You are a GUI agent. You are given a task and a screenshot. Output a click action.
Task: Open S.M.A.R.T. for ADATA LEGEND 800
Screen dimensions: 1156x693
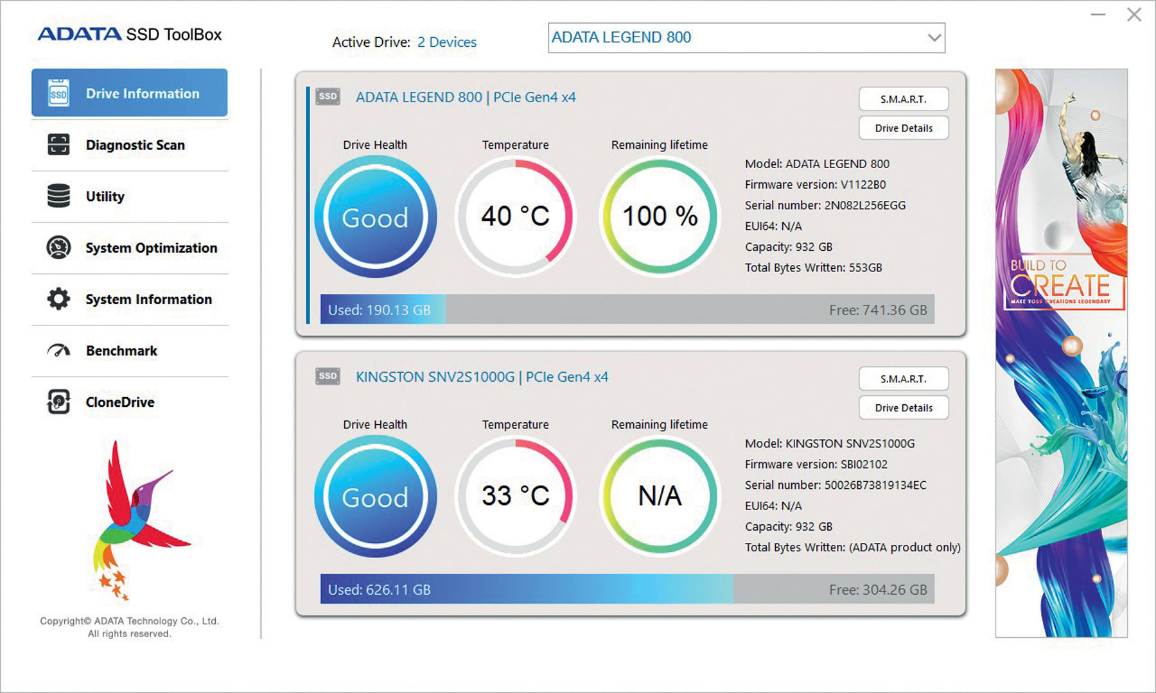[x=903, y=99]
